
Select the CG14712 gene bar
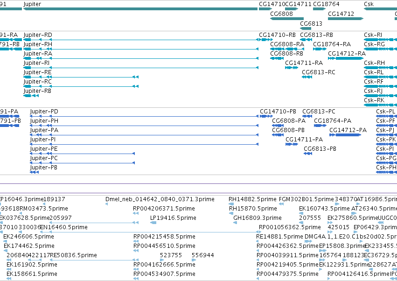coord(346,19)
